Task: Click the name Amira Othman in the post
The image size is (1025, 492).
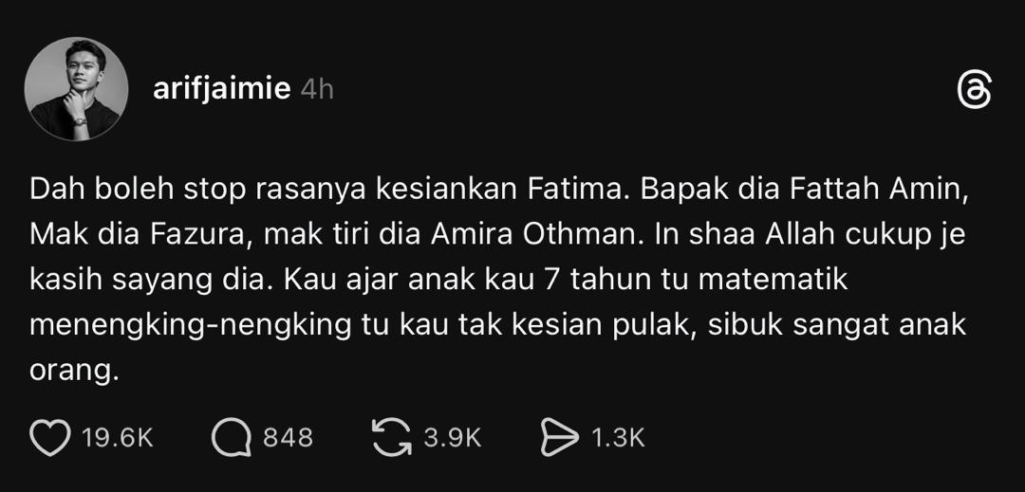Action: (539, 235)
